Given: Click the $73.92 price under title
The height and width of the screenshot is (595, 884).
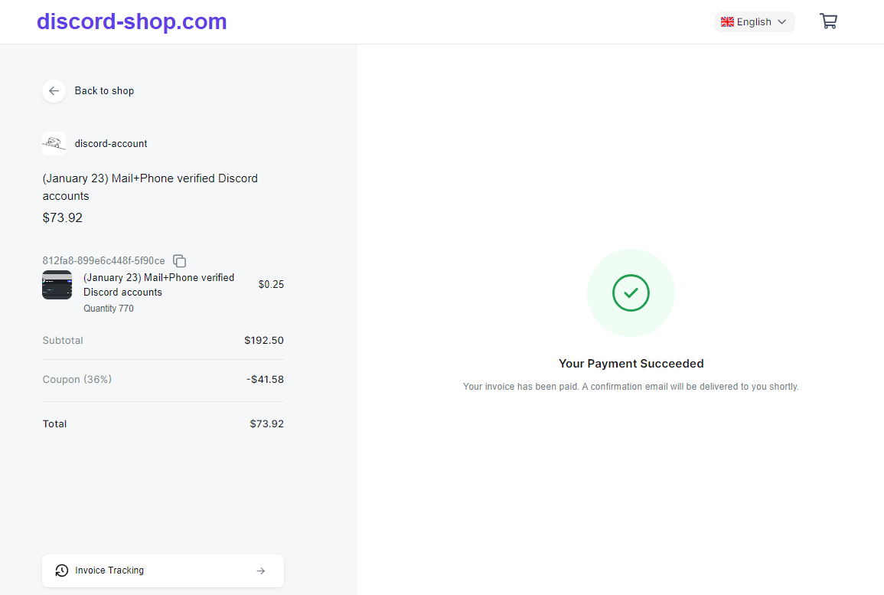Looking at the screenshot, I should [x=63, y=217].
